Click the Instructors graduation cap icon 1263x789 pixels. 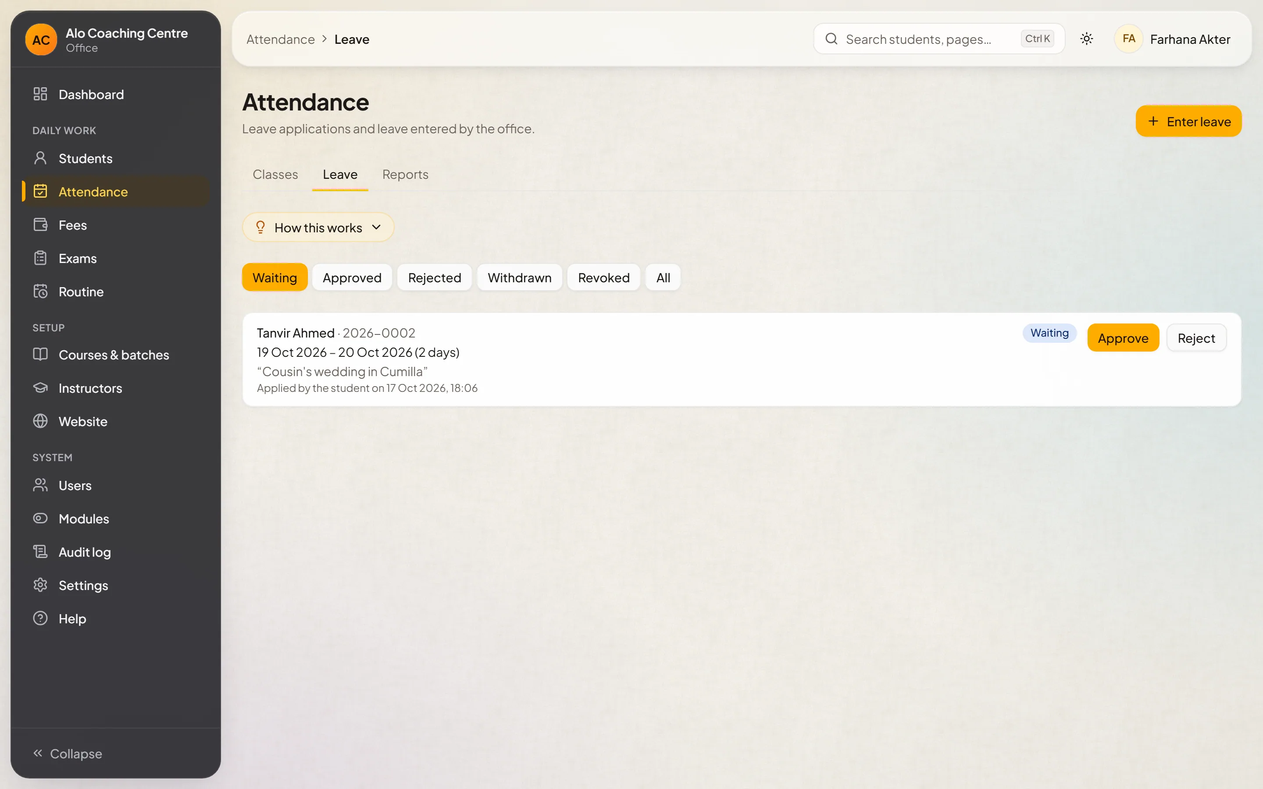(x=40, y=388)
